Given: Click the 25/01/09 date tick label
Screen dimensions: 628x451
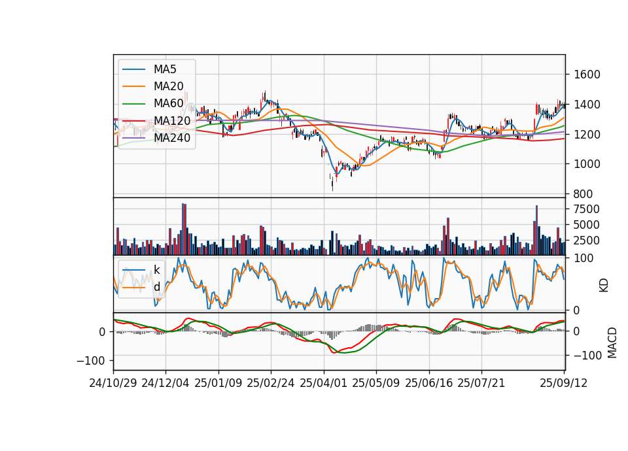Looking at the screenshot, I should coord(218,383).
